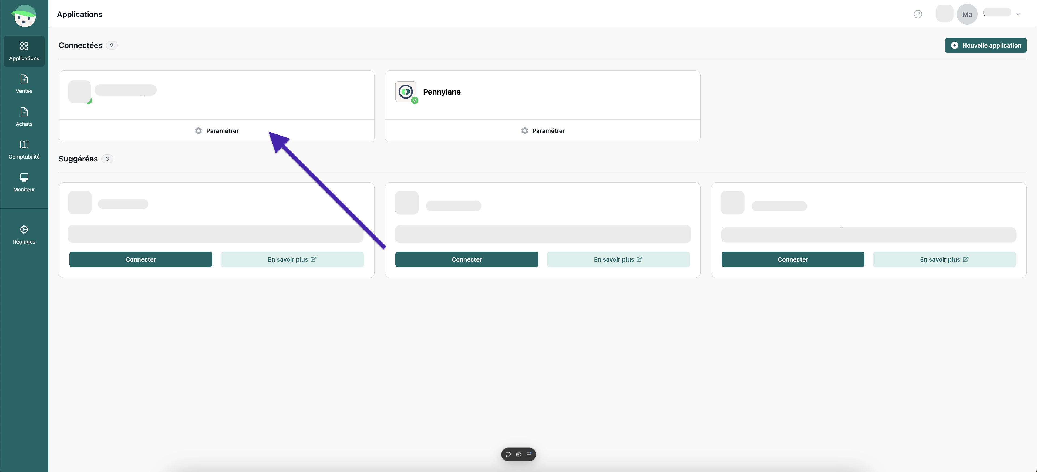Image resolution: width=1037 pixels, height=472 pixels.
Task: Open the help question mark icon
Action: pos(918,14)
